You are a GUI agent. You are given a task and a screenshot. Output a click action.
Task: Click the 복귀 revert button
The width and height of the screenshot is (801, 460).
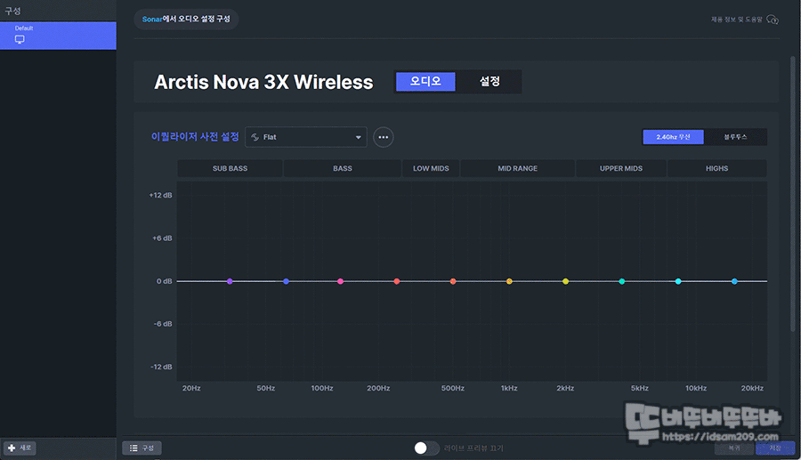(733, 448)
